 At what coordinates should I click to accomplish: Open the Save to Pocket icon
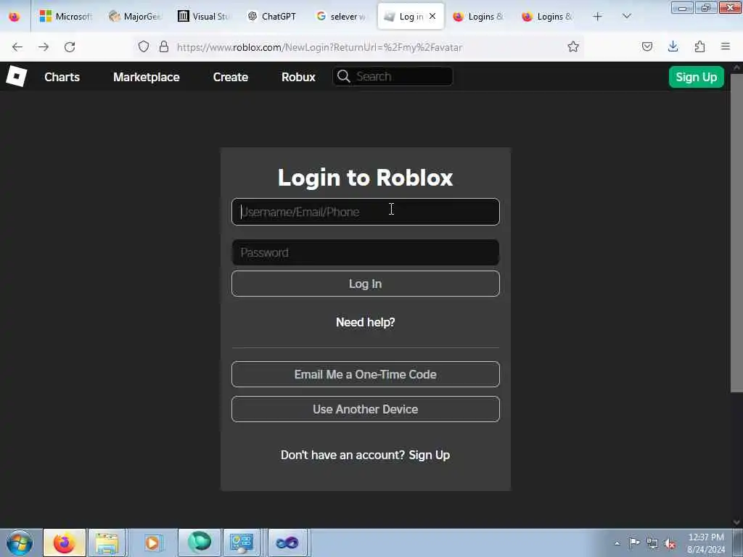pyautogui.click(x=647, y=46)
